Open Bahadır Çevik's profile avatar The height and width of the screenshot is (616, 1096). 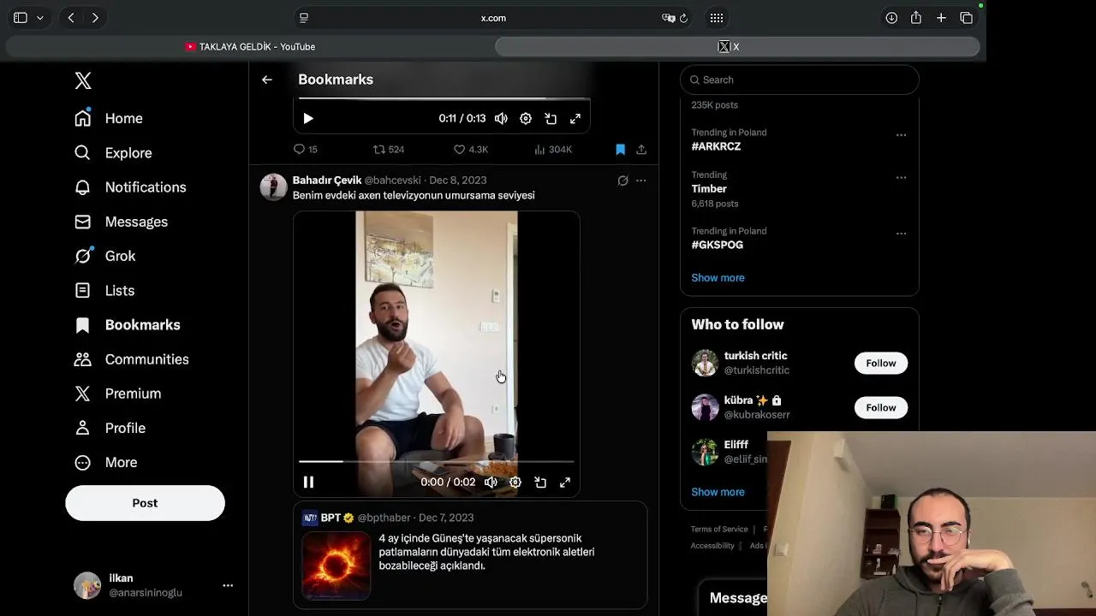click(273, 187)
